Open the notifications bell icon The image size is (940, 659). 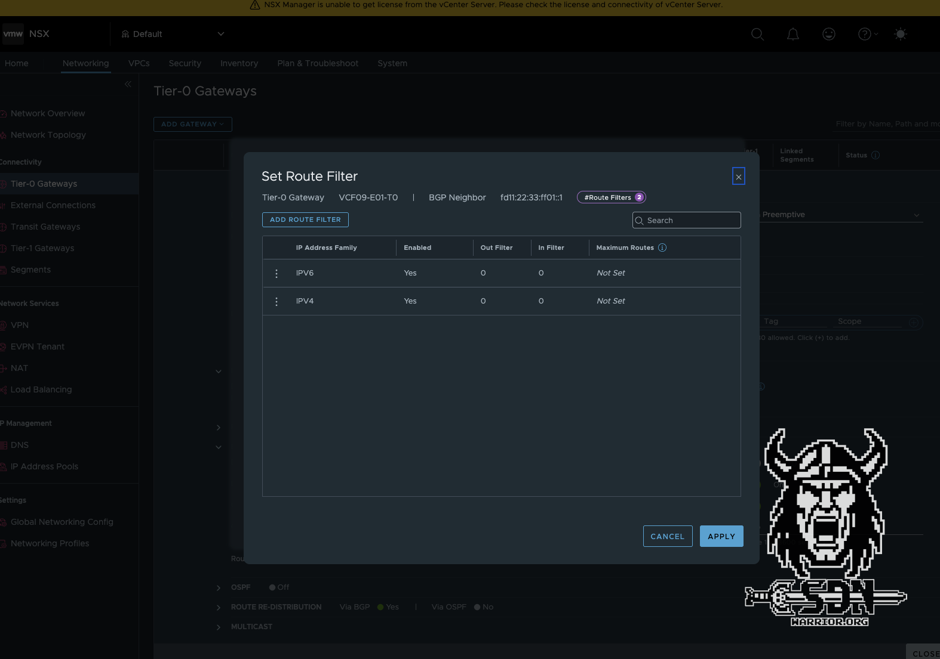pos(792,34)
